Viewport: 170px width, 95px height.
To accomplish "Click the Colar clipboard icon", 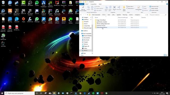I will point(92,7).
